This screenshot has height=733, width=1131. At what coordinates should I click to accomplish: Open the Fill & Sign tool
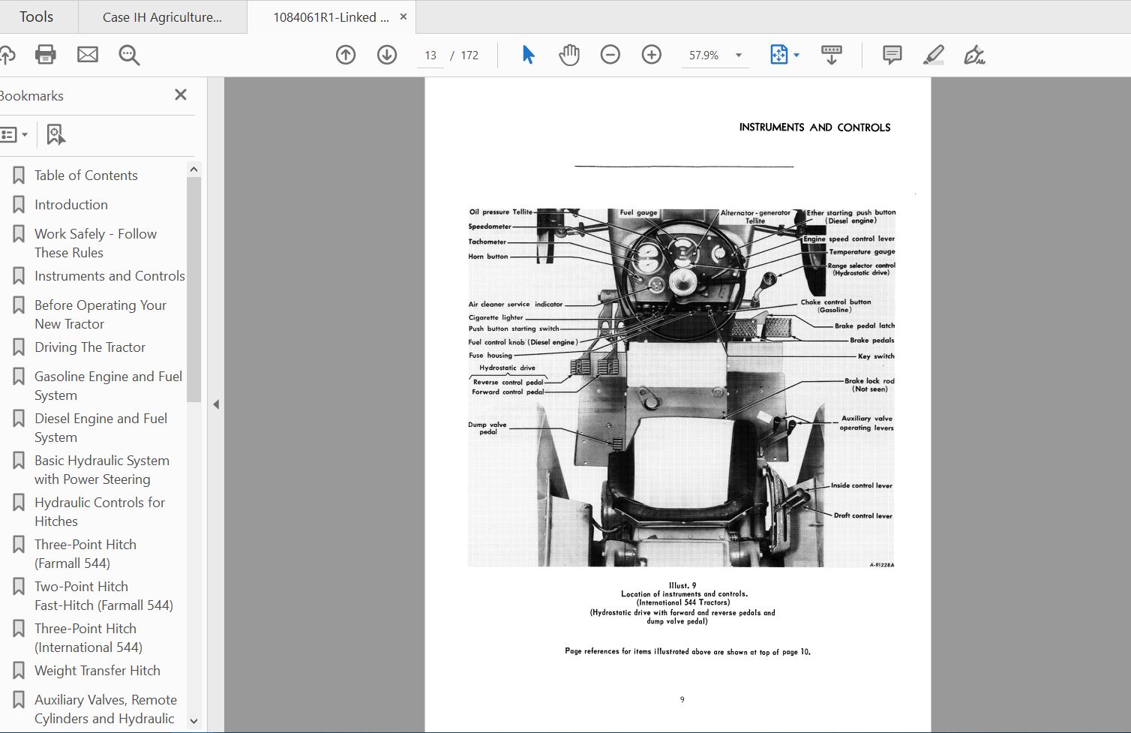pyautogui.click(x=974, y=54)
